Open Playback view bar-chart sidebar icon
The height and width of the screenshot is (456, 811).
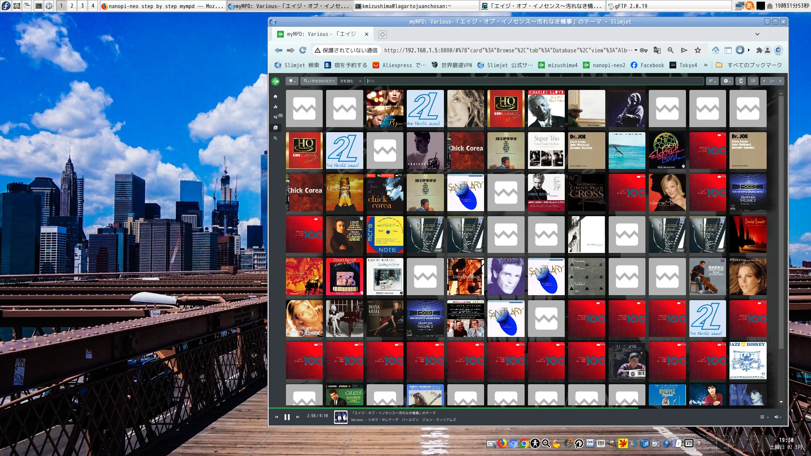[275, 107]
